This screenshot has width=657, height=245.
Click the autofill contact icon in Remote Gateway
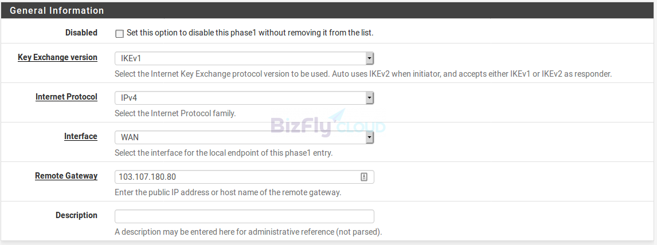[363, 177]
